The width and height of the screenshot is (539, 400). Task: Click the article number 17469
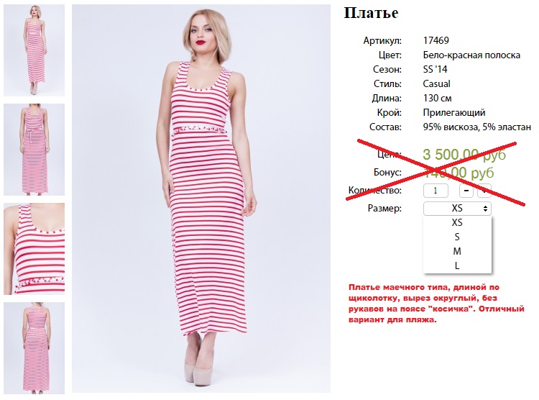point(436,40)
